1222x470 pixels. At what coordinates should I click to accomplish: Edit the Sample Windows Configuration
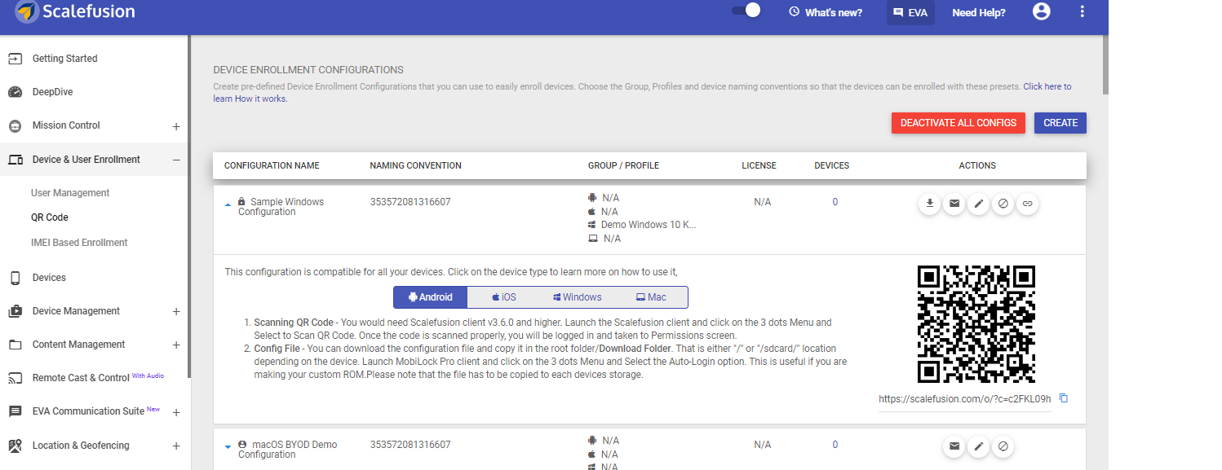[978, 204]
